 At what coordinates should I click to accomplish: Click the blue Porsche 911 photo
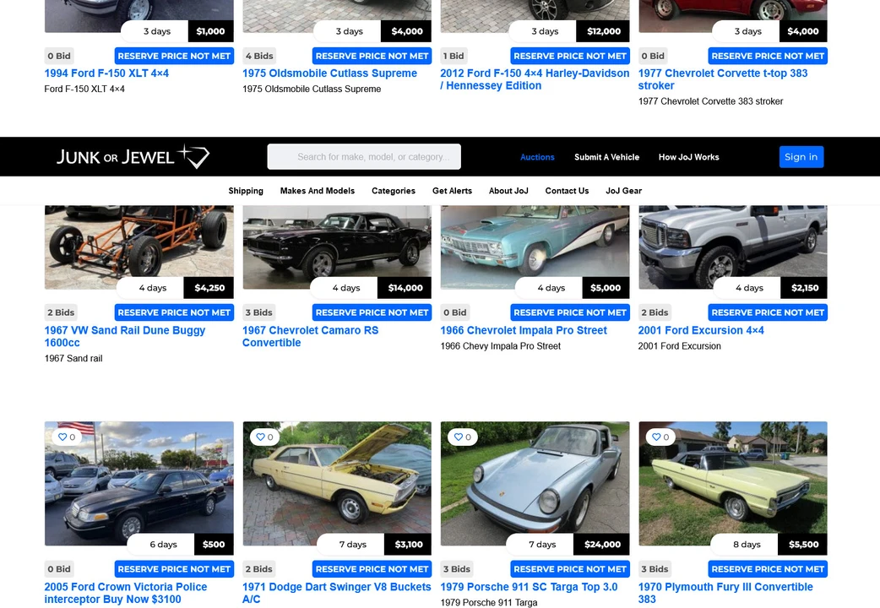[x=535, y=483]
